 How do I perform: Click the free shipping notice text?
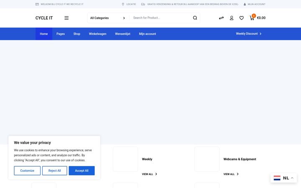[x=193, y=4]
